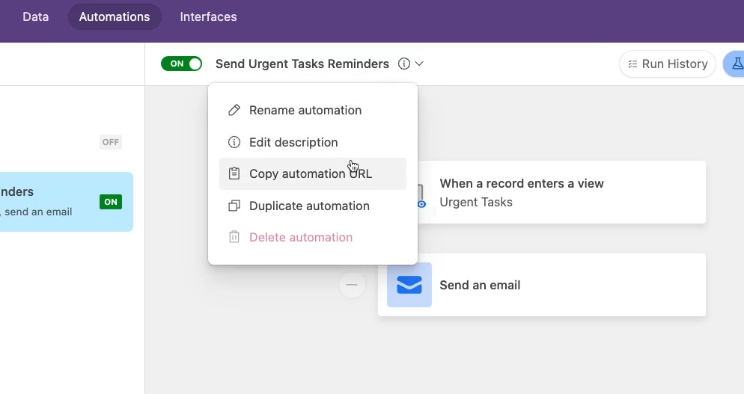Click the clipboard icon for copying URL
This screenshot has height=394, width=744.
pos(234,173)
